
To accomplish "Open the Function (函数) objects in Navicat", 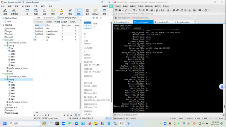I will [44, 12].
